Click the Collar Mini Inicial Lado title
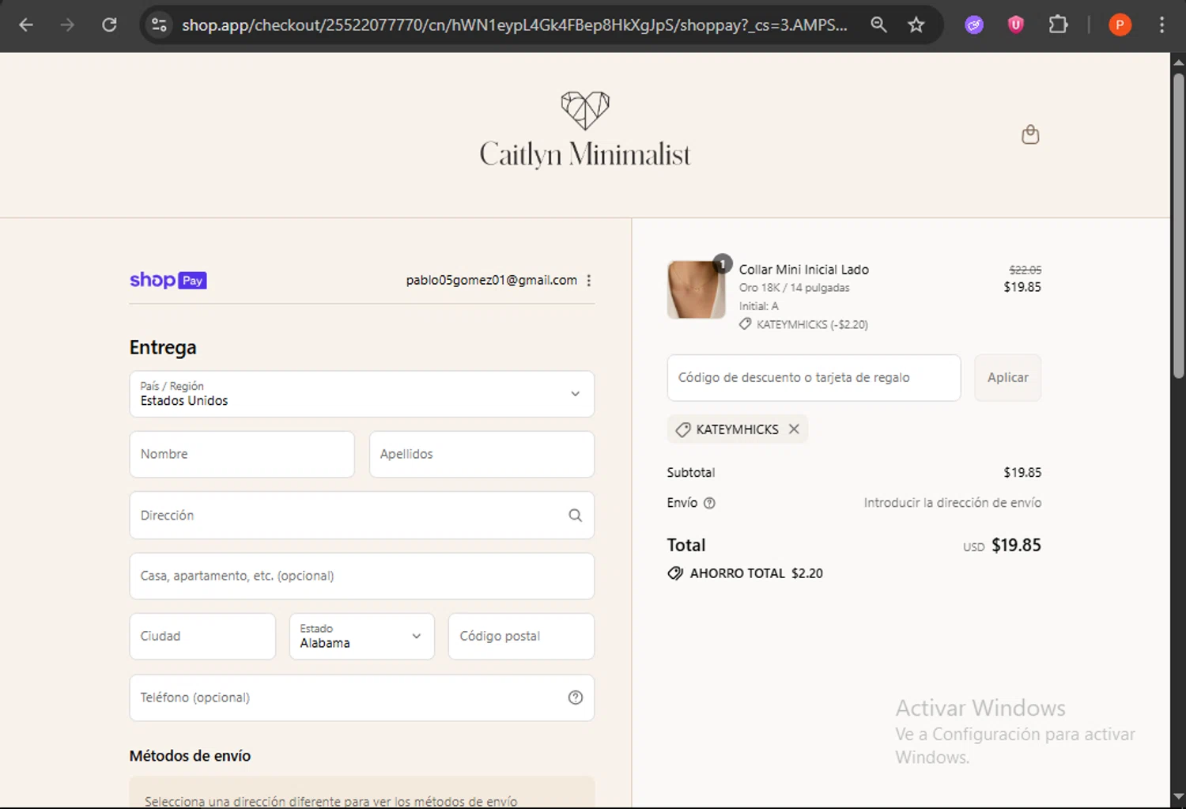The image size is (1186, 809). click(803, 270)
